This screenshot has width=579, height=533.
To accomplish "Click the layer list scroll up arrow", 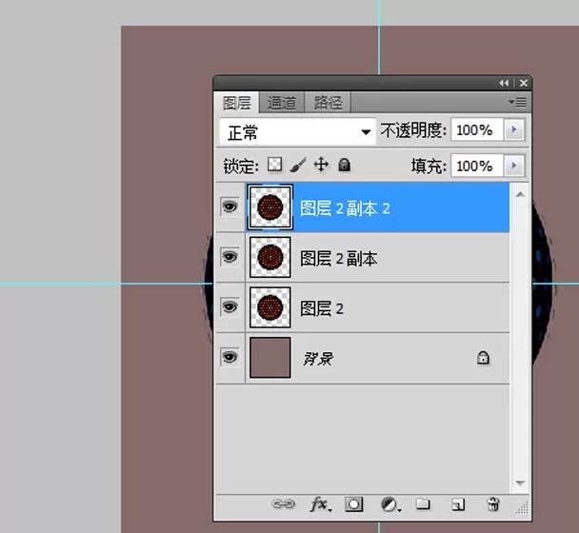I will click(520, 194).
